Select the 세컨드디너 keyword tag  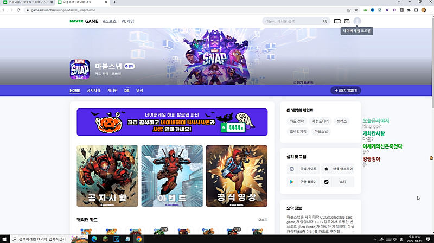(320, 121)
